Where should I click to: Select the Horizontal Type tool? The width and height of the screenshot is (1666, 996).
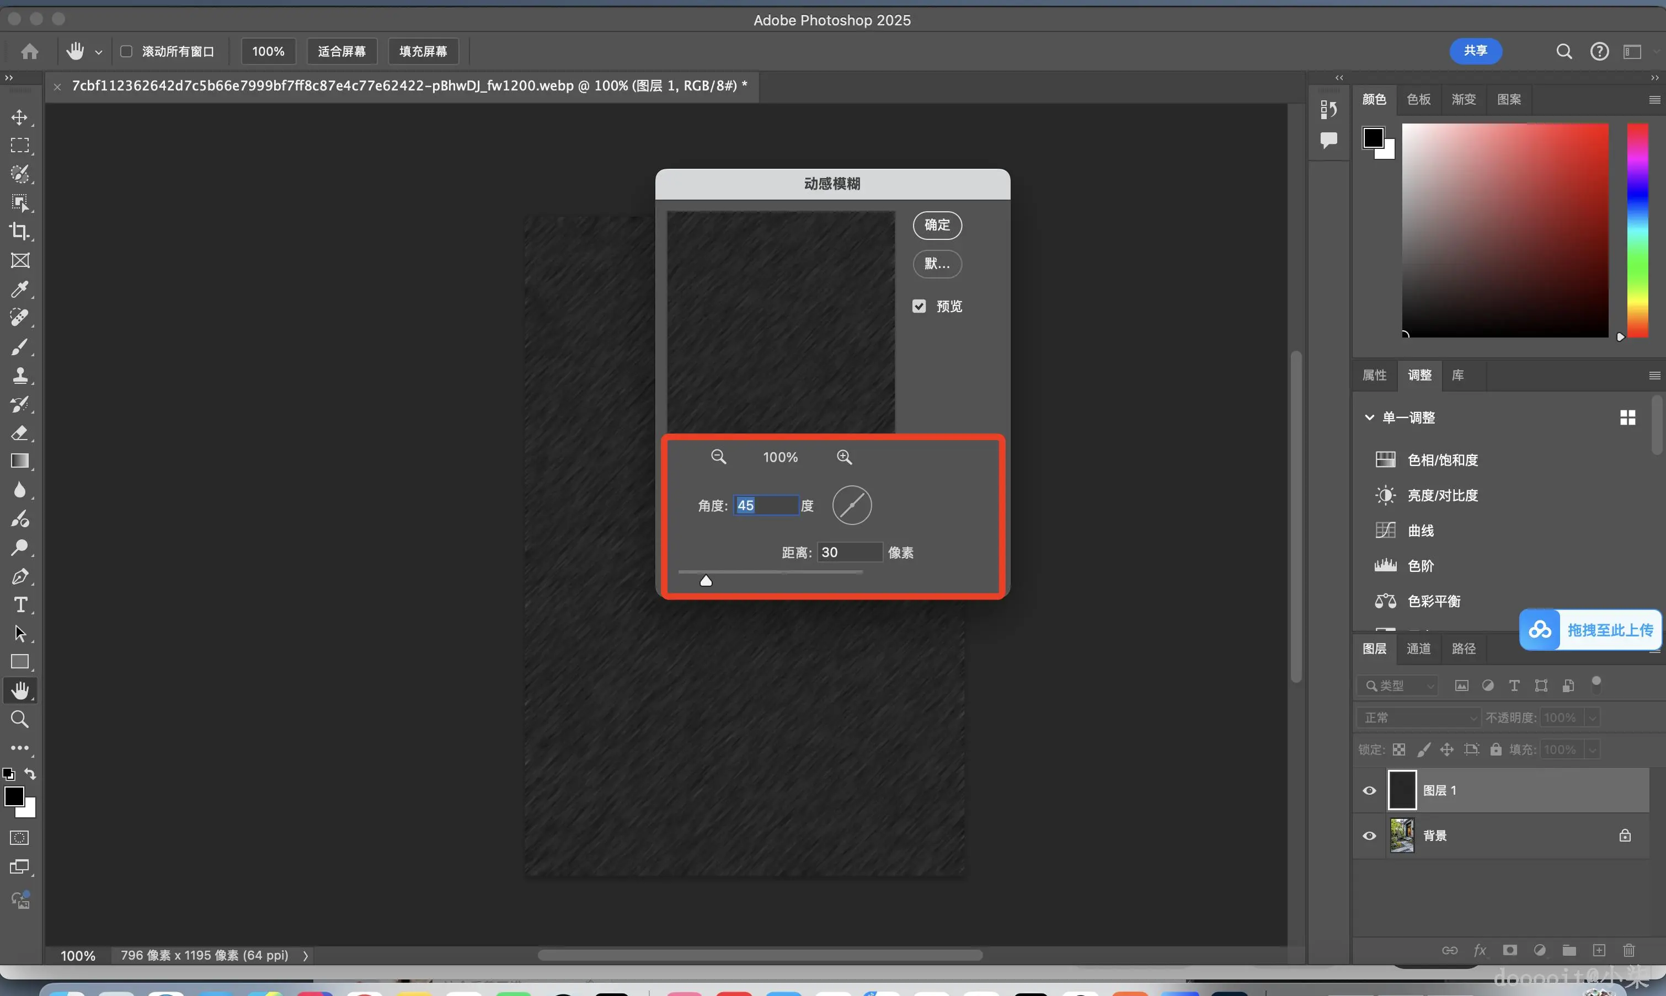tap(19, 604)
